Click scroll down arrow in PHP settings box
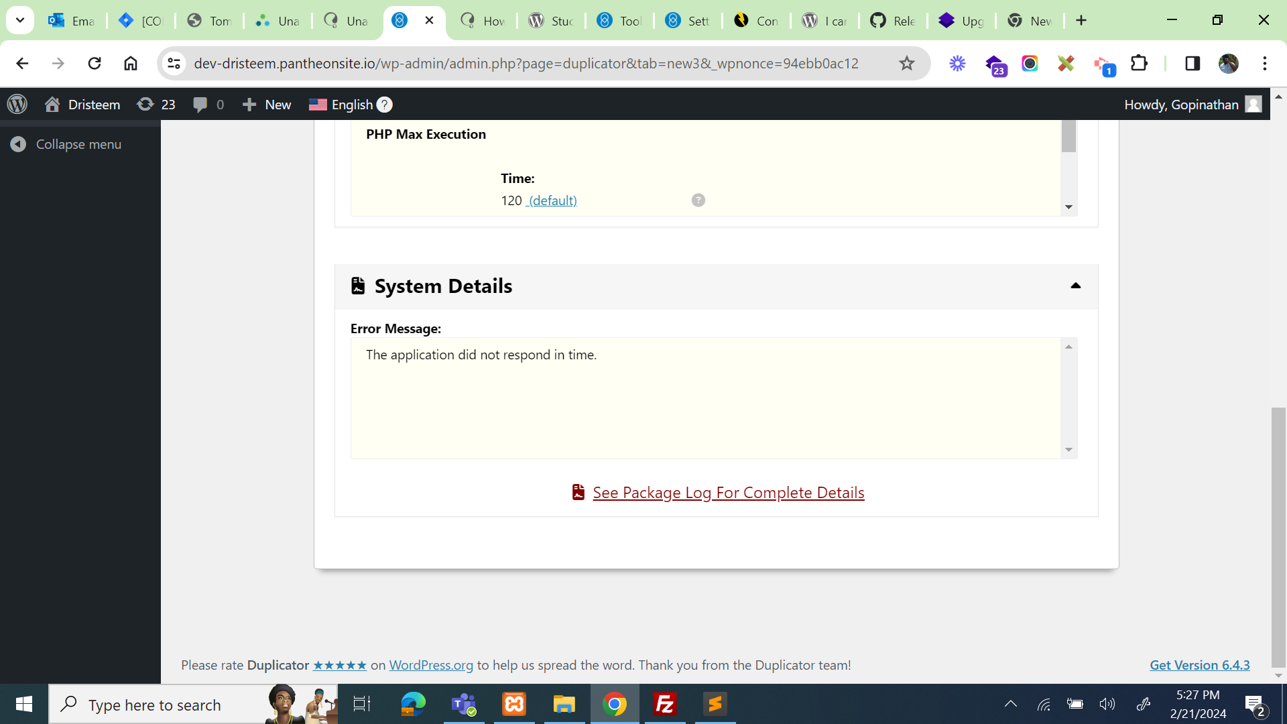This screenshot has height=724, width=1287. (x=1069, y=207)
